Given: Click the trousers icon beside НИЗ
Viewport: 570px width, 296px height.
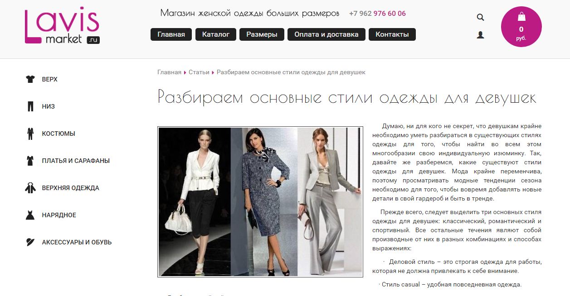Looking at the screenshot, I should point(30,106).
